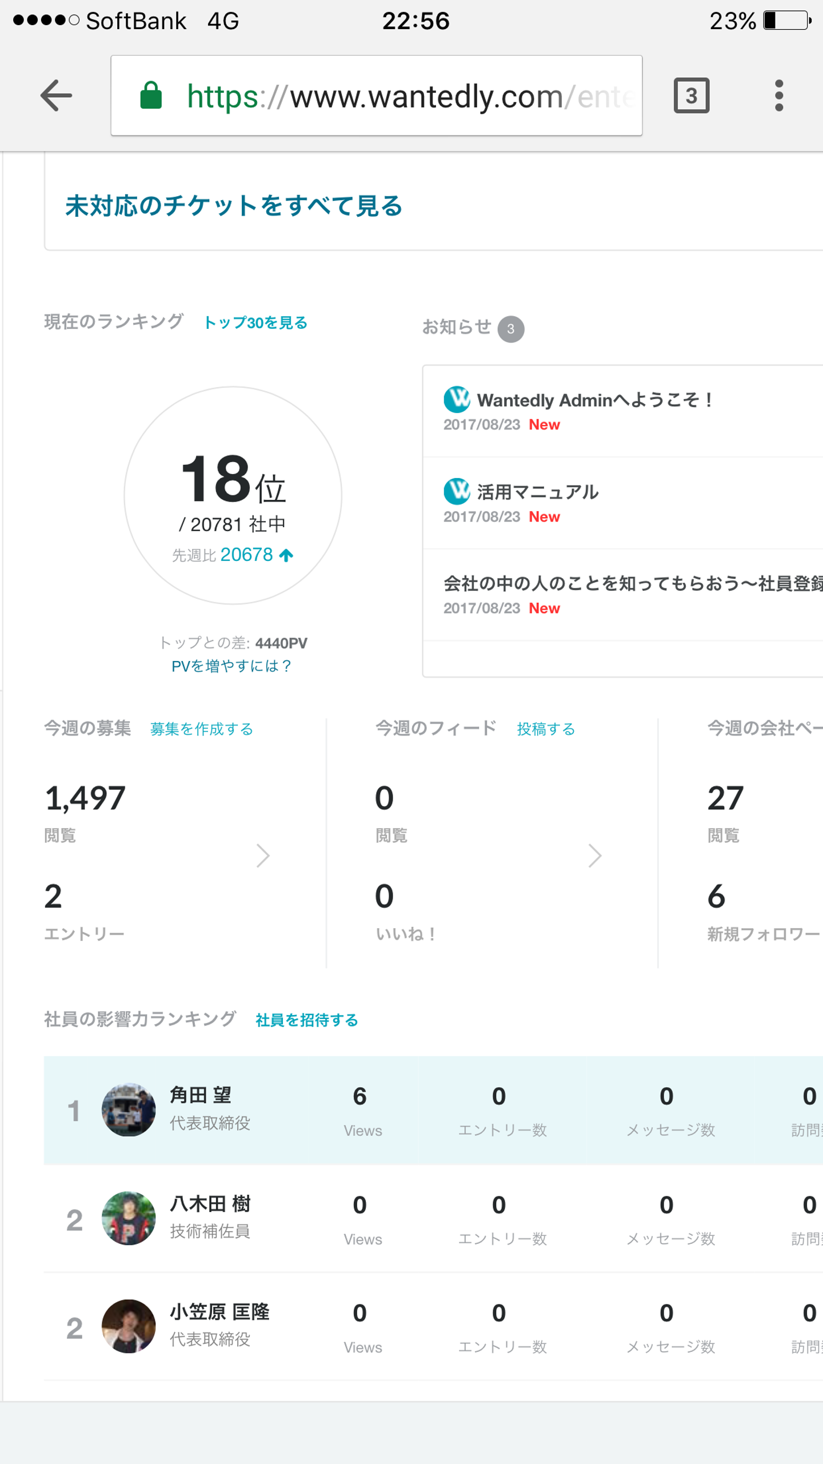Screen dimensions: 823x1464
Task: Click the Wantedly logo beside 活用マニュアル
Action: 457,491
